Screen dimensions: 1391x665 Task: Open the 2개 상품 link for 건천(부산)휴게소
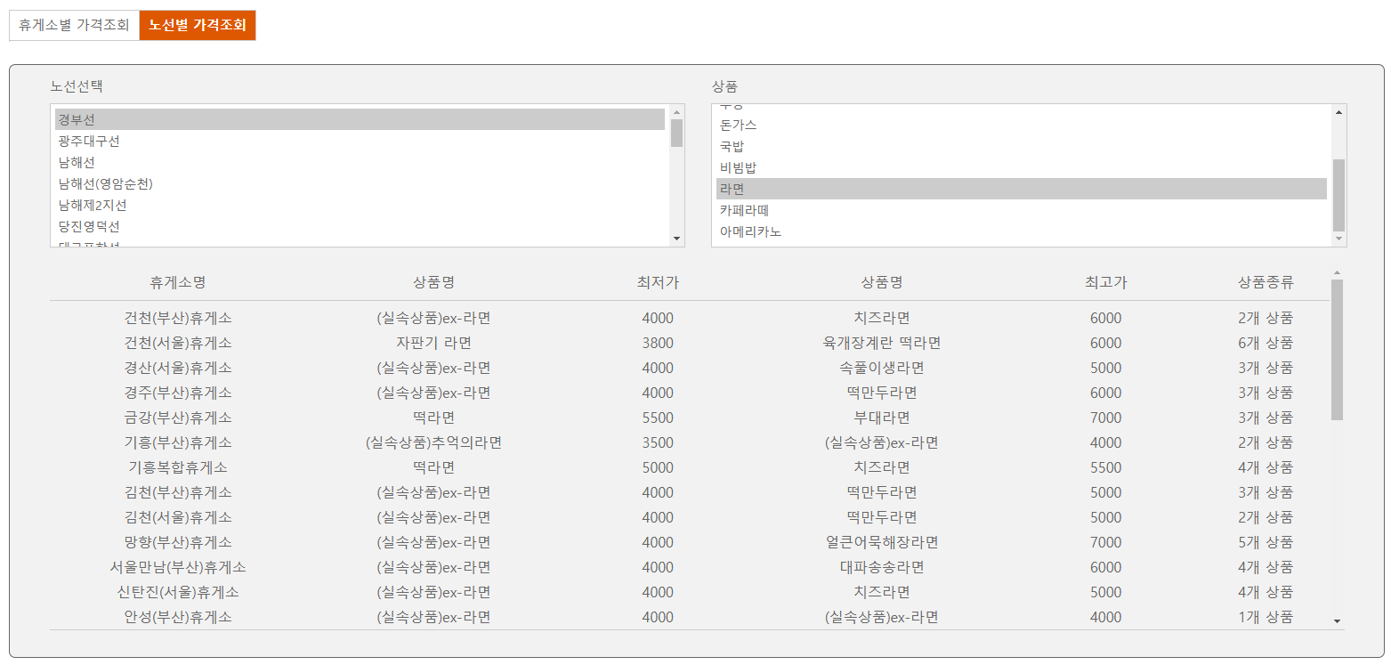pos(1266,317)
